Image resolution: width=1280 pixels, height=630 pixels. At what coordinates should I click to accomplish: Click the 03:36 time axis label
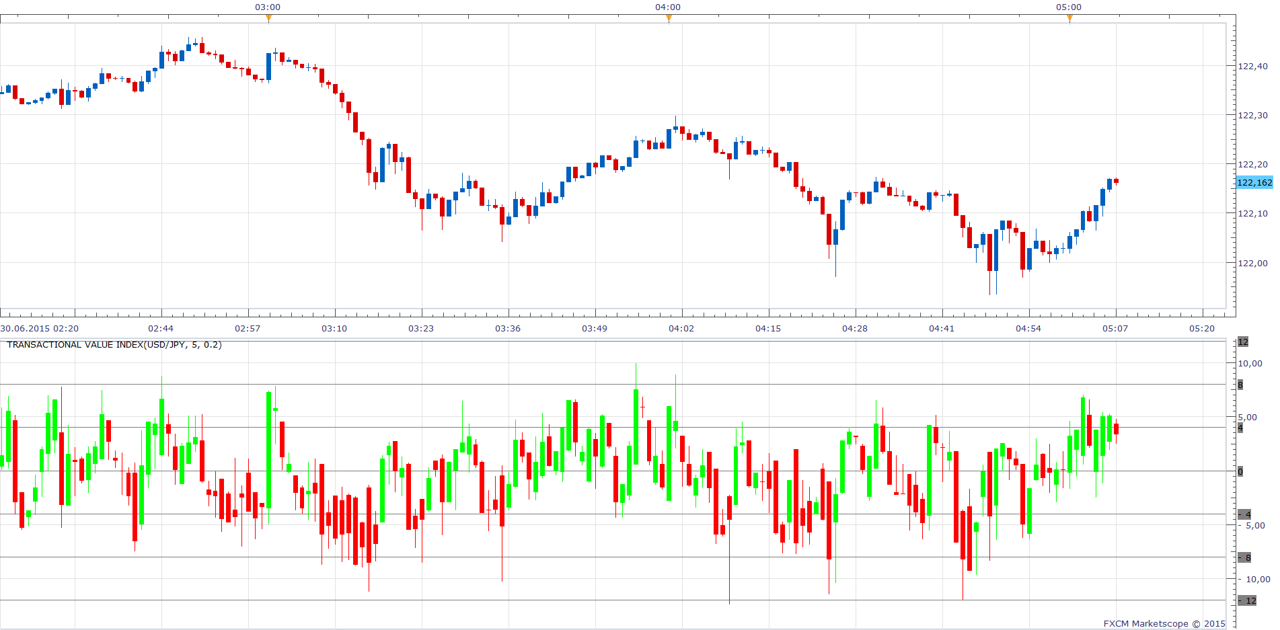click(508, 328)
